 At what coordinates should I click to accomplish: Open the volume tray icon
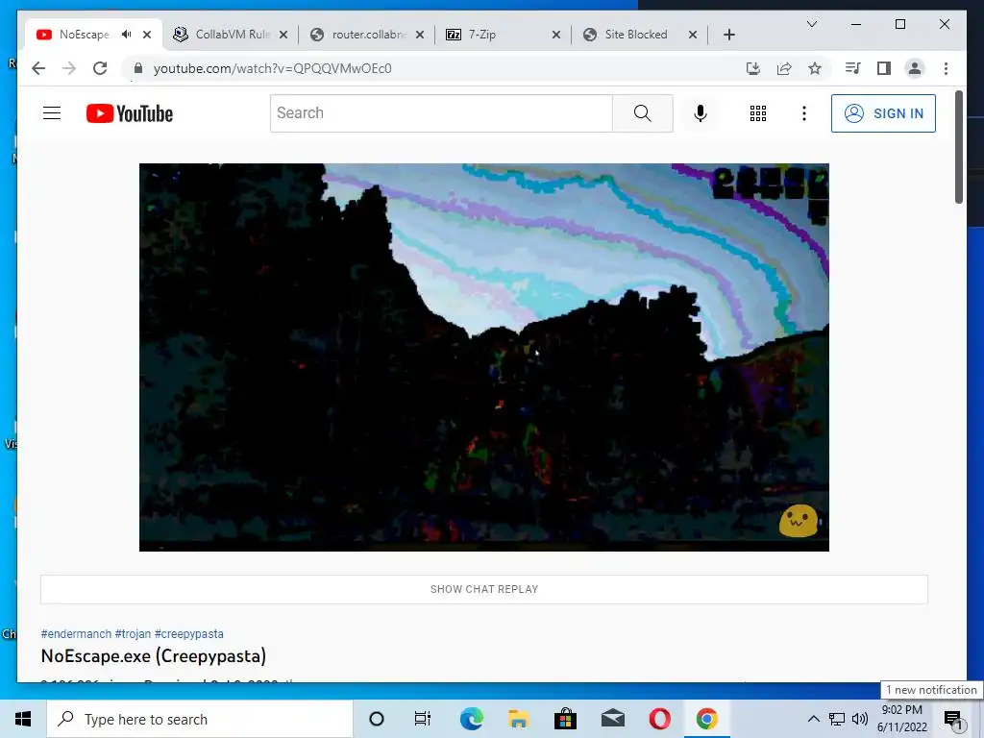tap(860, 719)
